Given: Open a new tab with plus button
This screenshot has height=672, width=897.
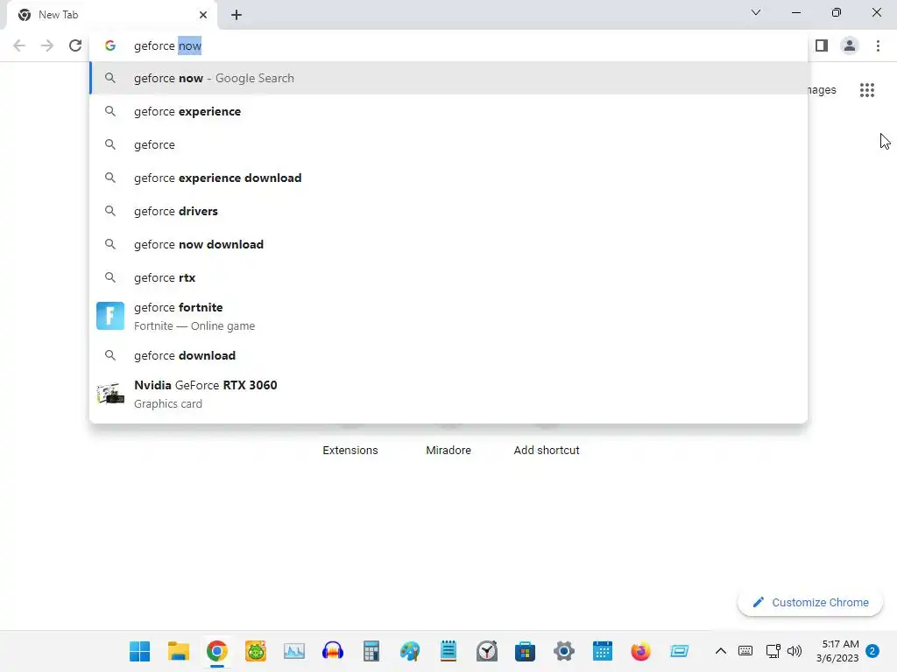Looking at the screenshot, I should click(x=237, y=15).
